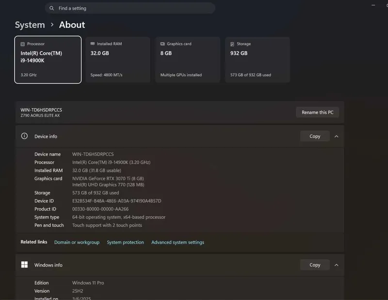Click Rename this PC button

pyautogui.click(x=318, y=112)
